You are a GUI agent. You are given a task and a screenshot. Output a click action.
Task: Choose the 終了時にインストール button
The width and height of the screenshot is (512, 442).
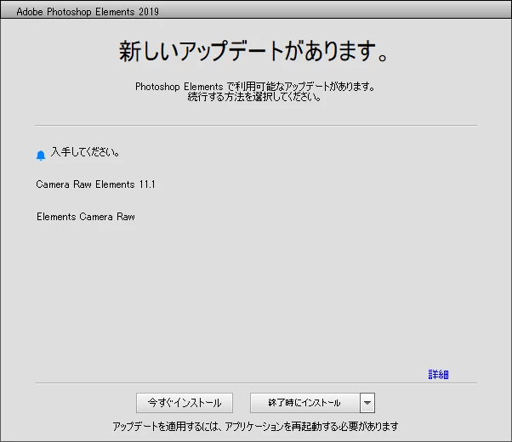click(x=305, y=403)
